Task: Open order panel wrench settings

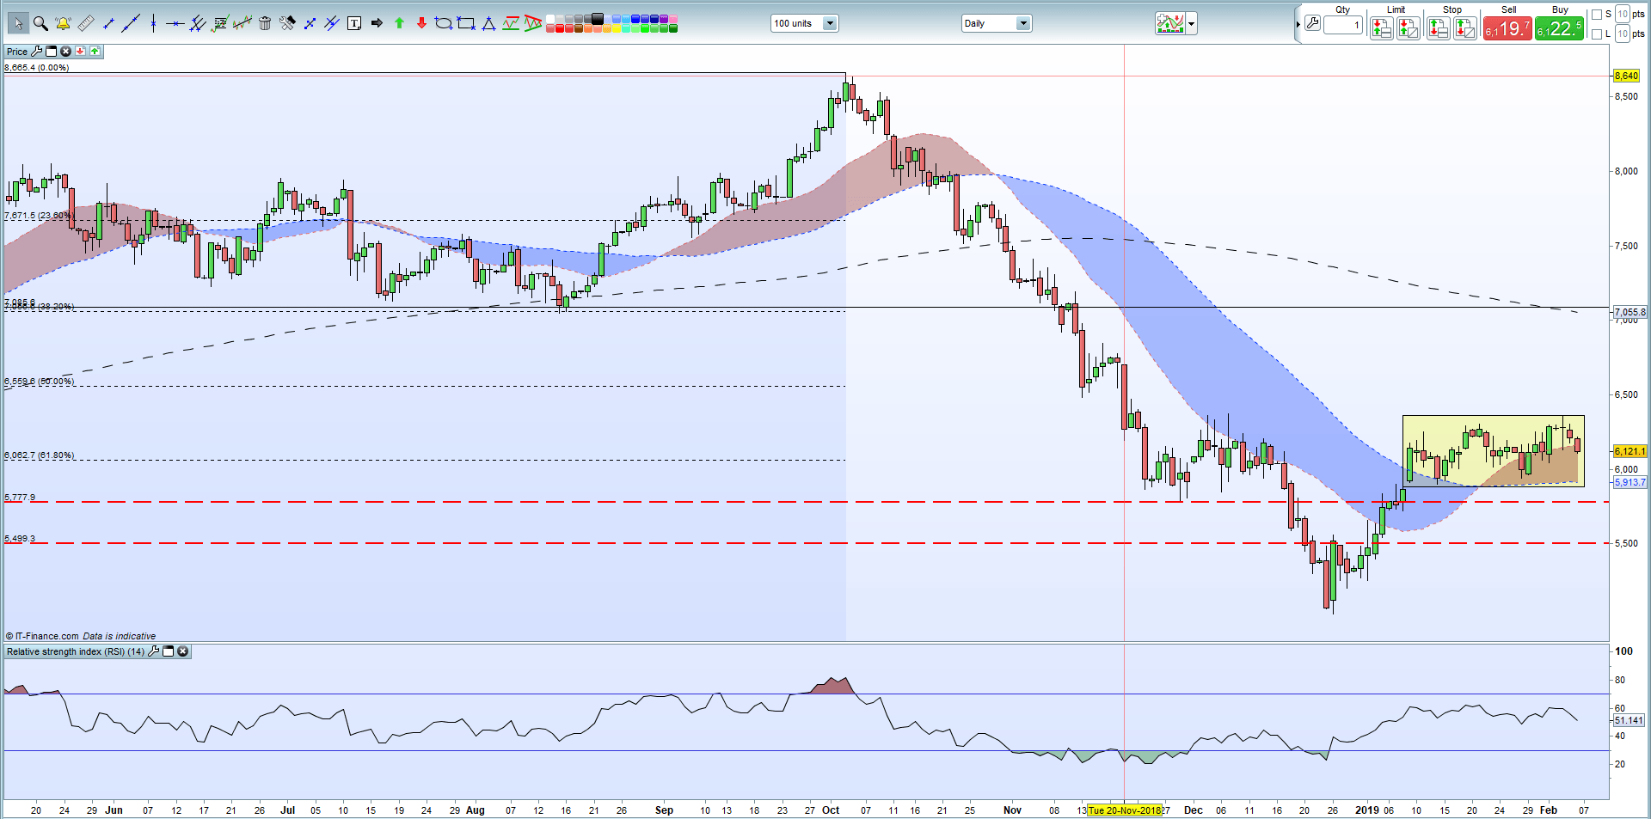Action: click(1312, 23)
